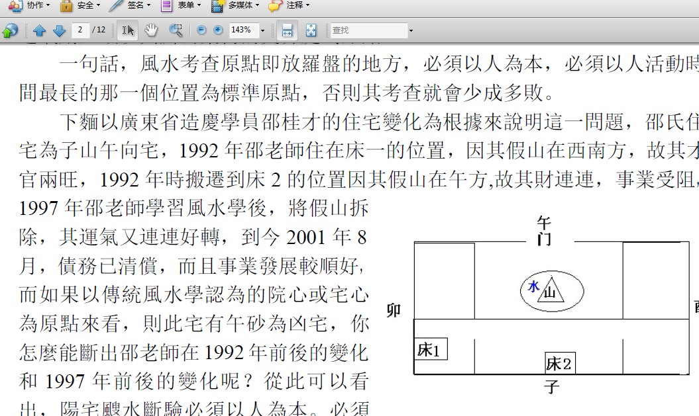
Task: Select the Marquee Zoom tool
Action: pyautogui.click(x=176, y=30)
